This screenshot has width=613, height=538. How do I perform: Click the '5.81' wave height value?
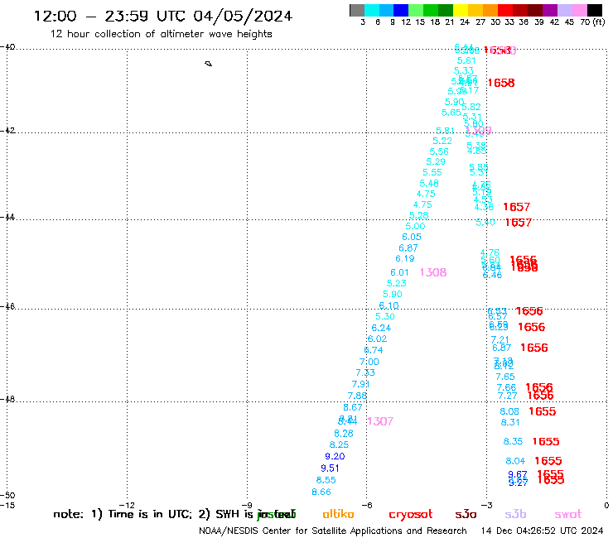click(446, 131)
